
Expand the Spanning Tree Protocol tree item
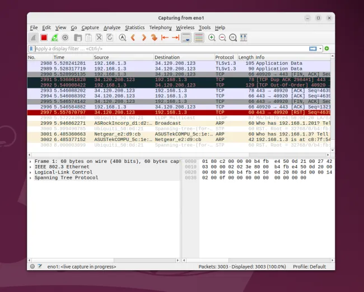point(30,178)
